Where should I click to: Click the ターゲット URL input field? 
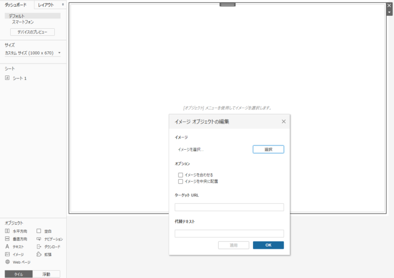point(229,207)
